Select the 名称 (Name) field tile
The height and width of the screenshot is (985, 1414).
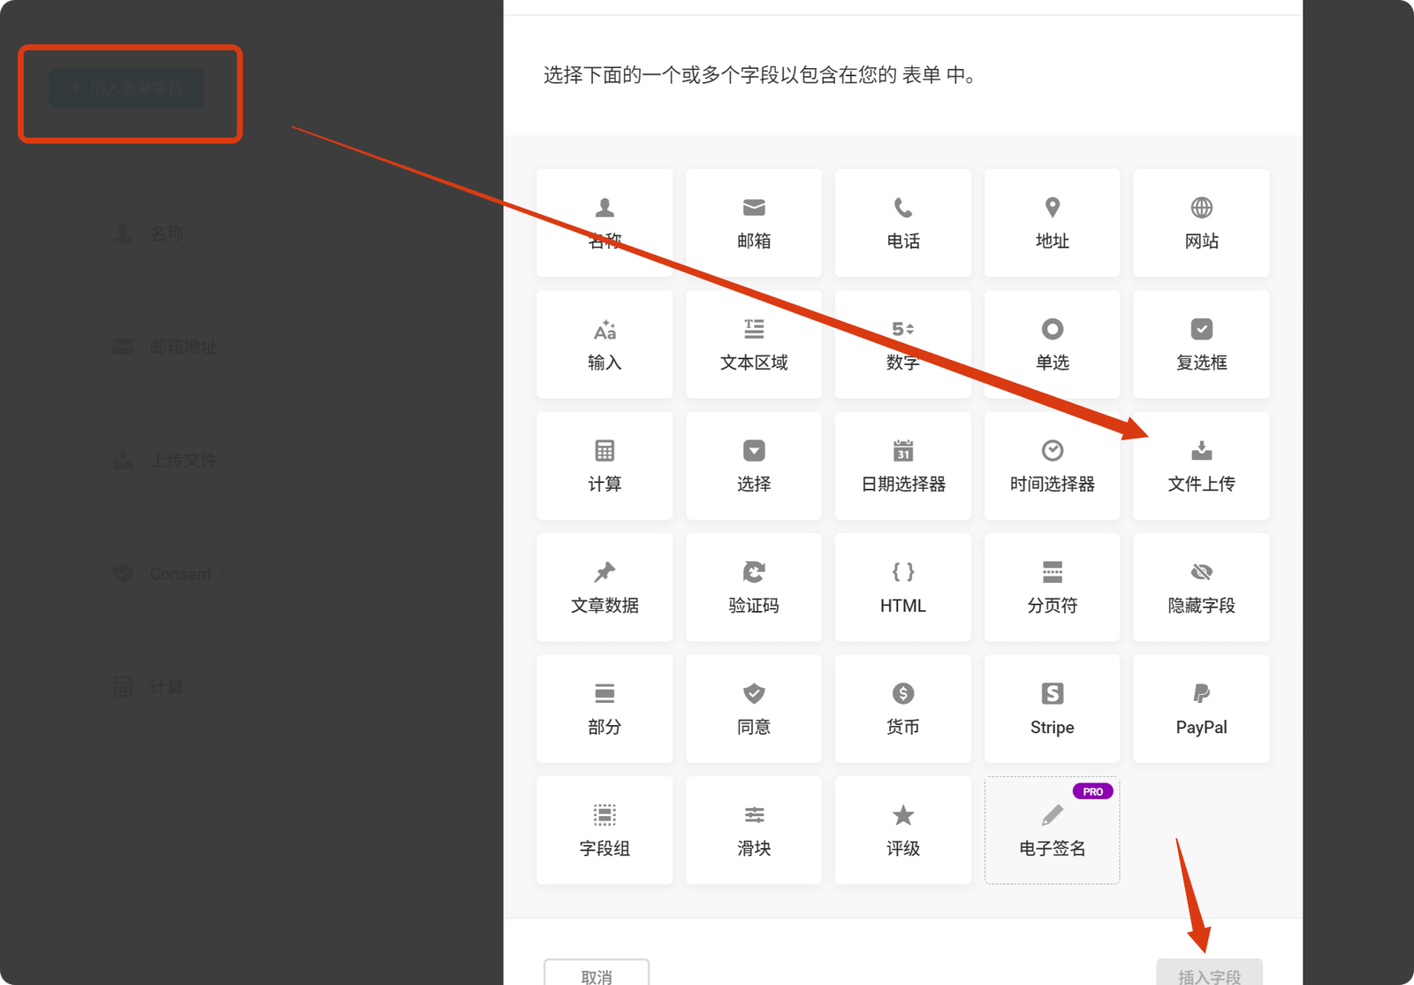point(604,223)
